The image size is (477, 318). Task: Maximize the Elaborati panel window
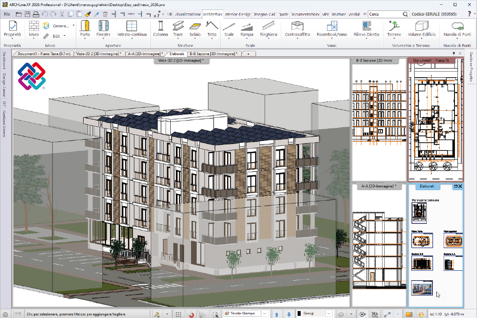(455, 186)
